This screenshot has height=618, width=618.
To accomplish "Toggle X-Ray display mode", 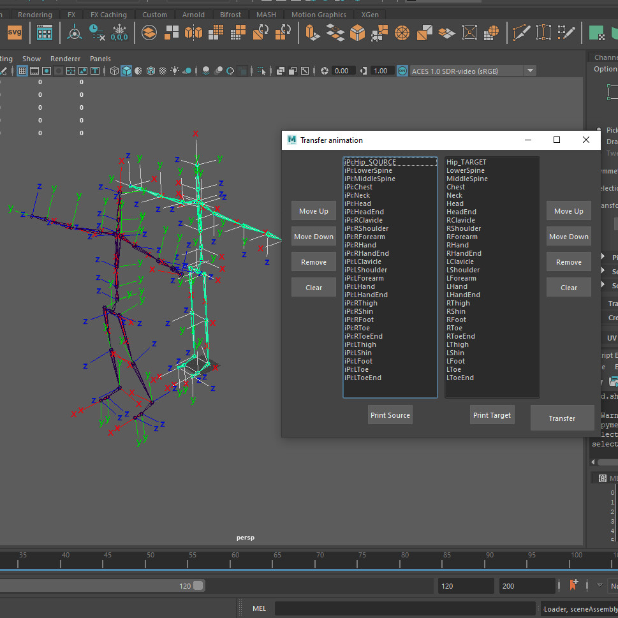I will [230, 70].
